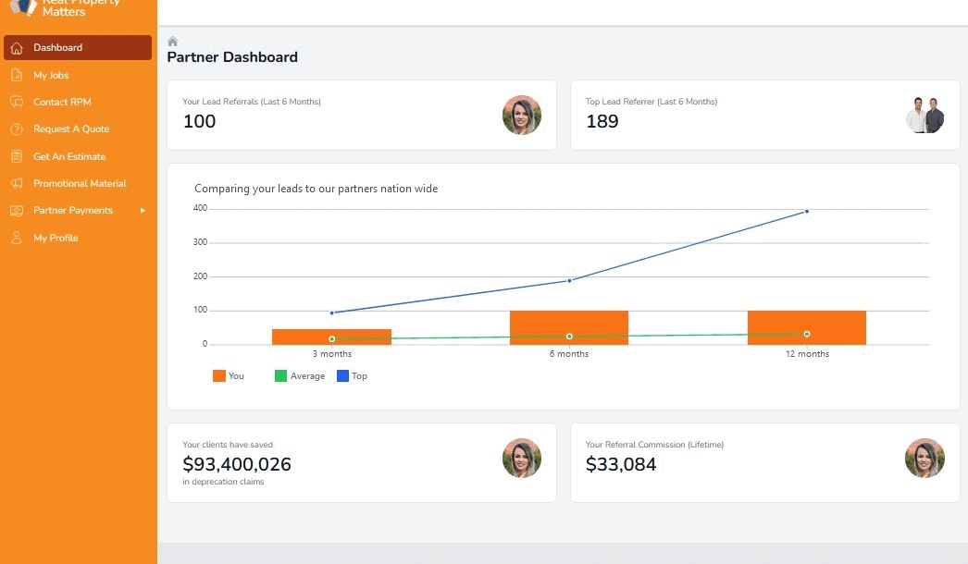The image size is (968, 564).
Task: Open the My Jobs menu item
Action: tap(51, 75)
